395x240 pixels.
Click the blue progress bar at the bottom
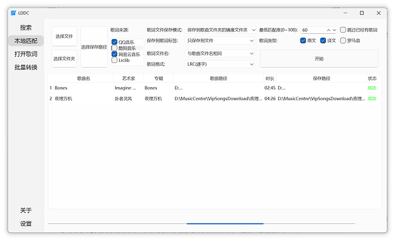coord(225,223)
